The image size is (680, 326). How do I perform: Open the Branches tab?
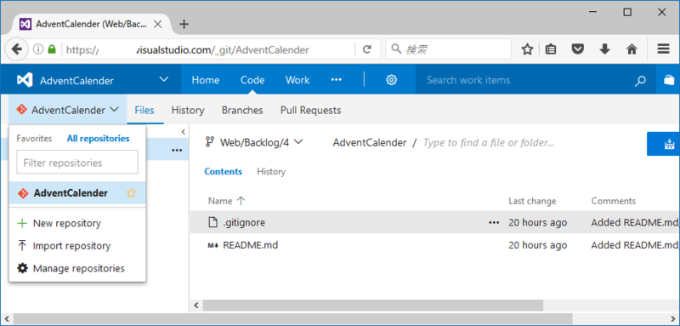[242, 111]
